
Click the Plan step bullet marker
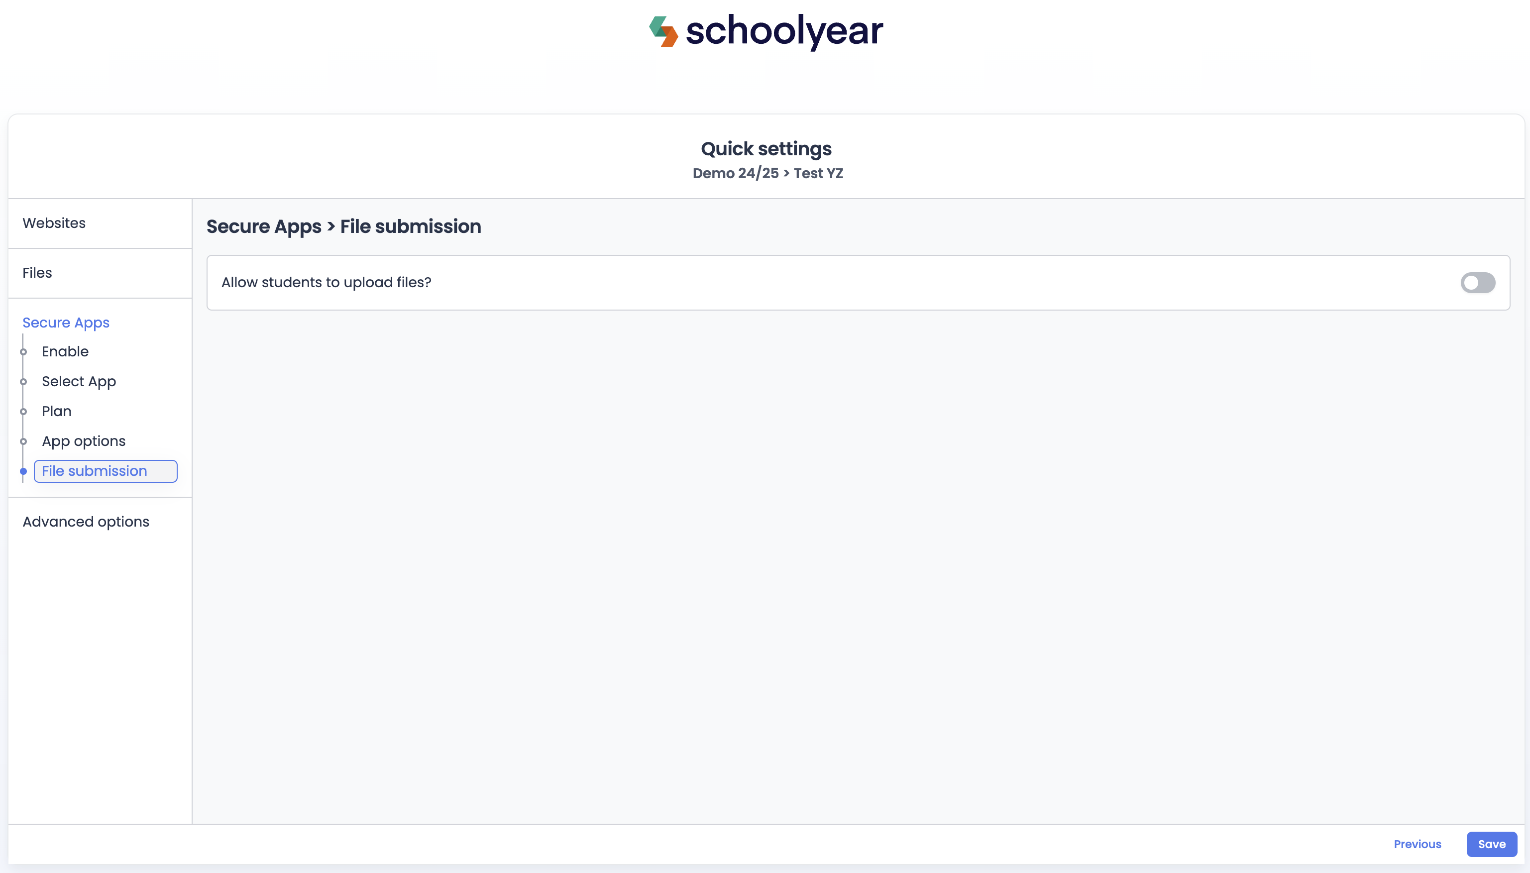(x=23, y=412)
